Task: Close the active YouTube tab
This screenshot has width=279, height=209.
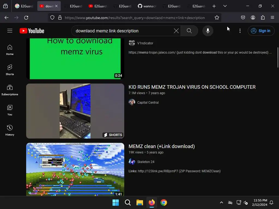Action: click(x=56, y=6)
